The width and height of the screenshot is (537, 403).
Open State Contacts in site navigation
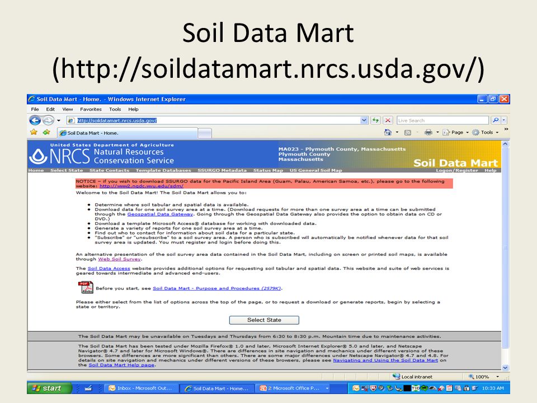[x=109, y=170]
